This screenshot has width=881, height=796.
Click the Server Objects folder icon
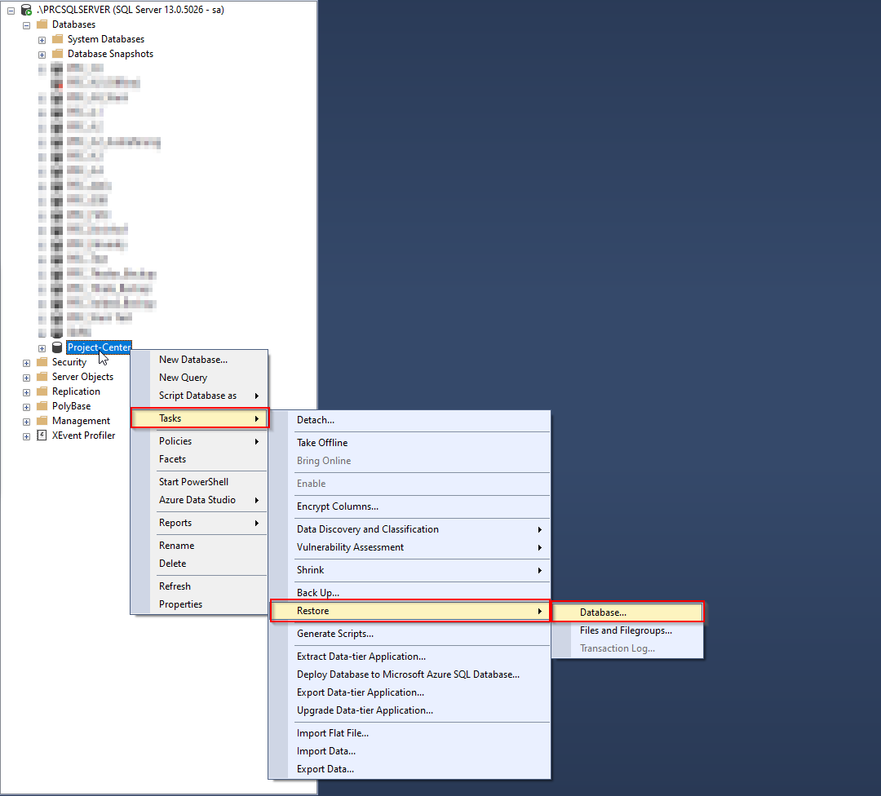click(x=42, y=377)
